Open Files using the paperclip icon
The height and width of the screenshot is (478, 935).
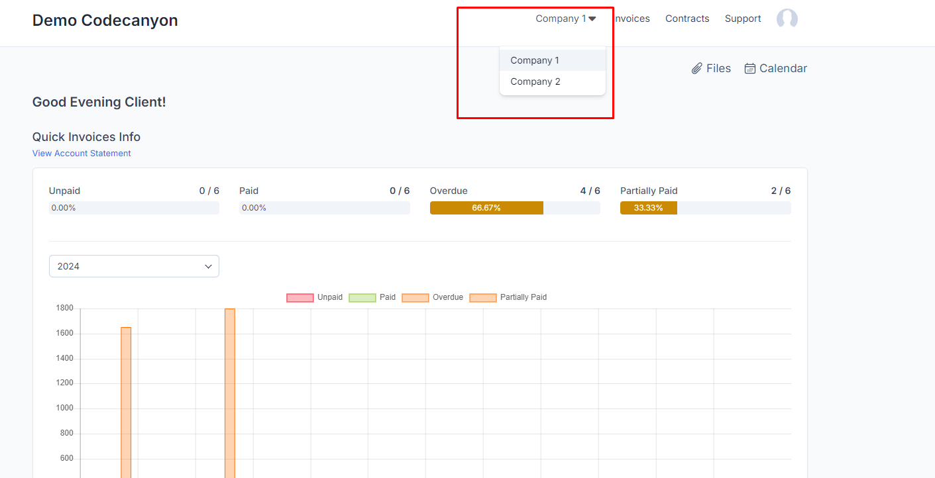697,68
